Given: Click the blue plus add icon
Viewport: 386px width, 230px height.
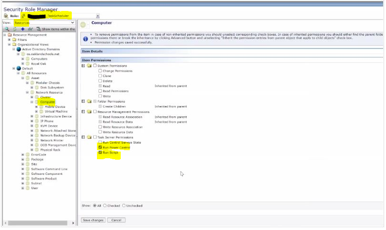Looking at the screenshot, I should [x=22, y=29].
